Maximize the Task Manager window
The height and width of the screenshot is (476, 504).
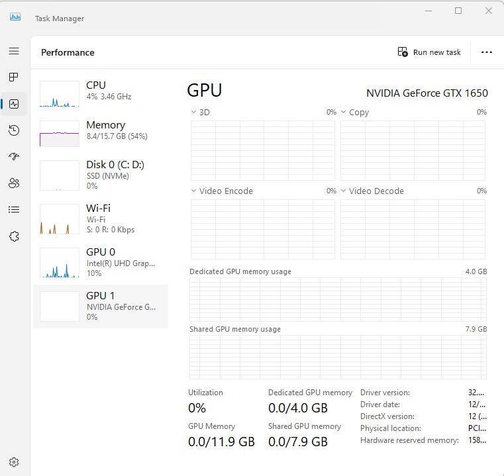(x=458, y=11)
